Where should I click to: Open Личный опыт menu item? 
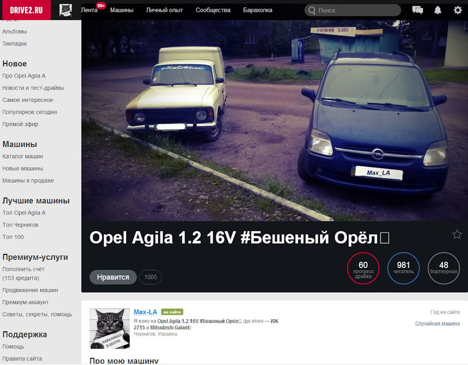point(164,10)
